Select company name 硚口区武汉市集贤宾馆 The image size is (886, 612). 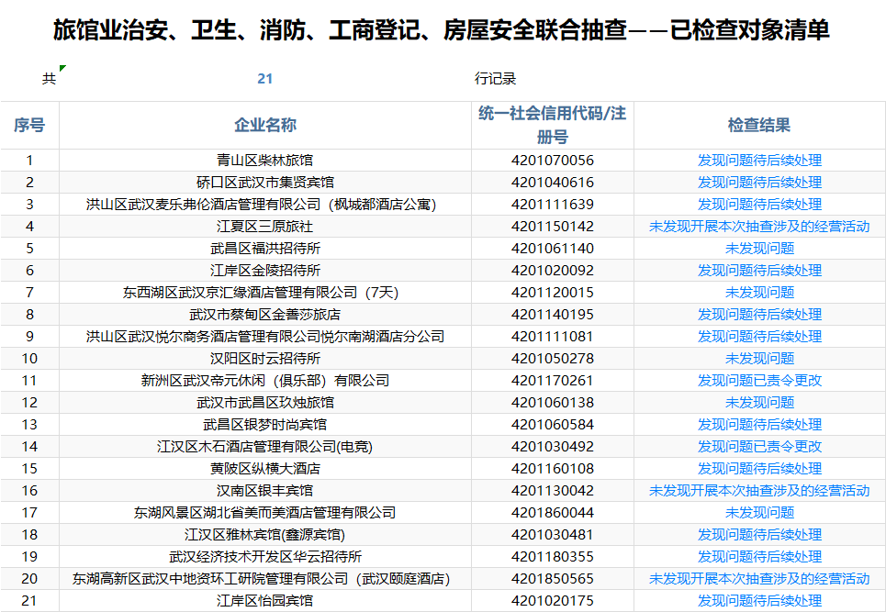pos(265,183)
